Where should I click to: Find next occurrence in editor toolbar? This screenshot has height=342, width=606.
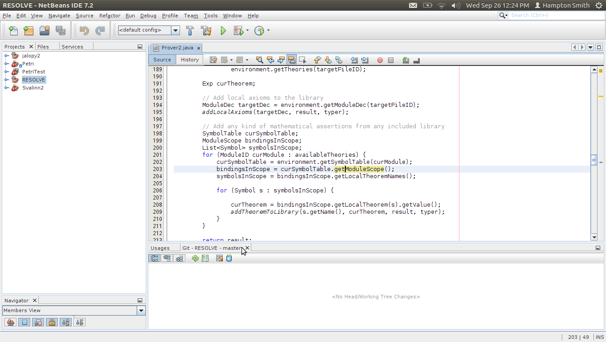click(x=281, y=60)
